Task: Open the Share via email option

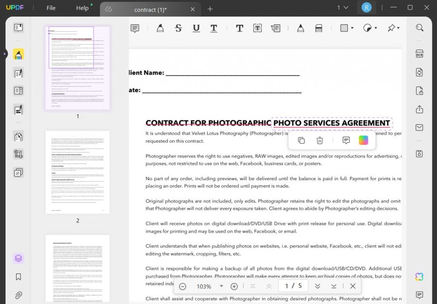Action: pyautogui.click(x=419, y=127)
